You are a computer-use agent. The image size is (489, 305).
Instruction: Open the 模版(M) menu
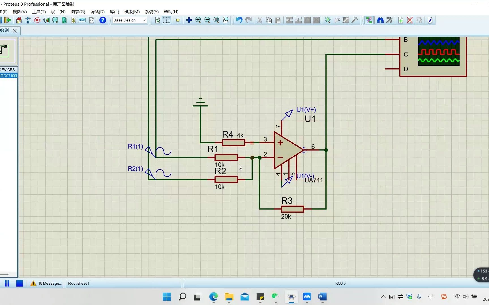pyautogui.click(x=132, y=12)
